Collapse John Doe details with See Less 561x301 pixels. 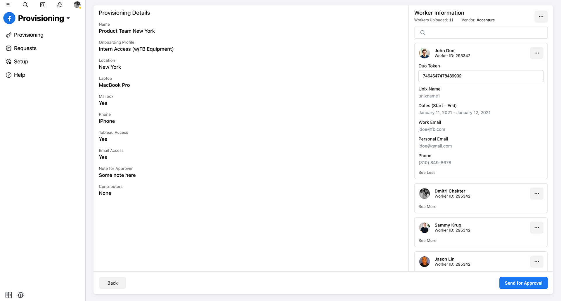(x=427, y=173)
